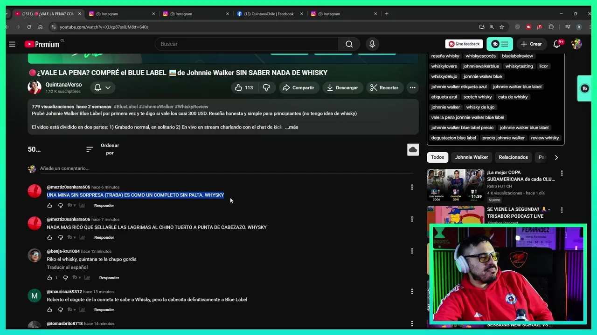
Task: Open media controls icon in Chrome toolbar
Action: pyautogui.click(x=568, y=27)
